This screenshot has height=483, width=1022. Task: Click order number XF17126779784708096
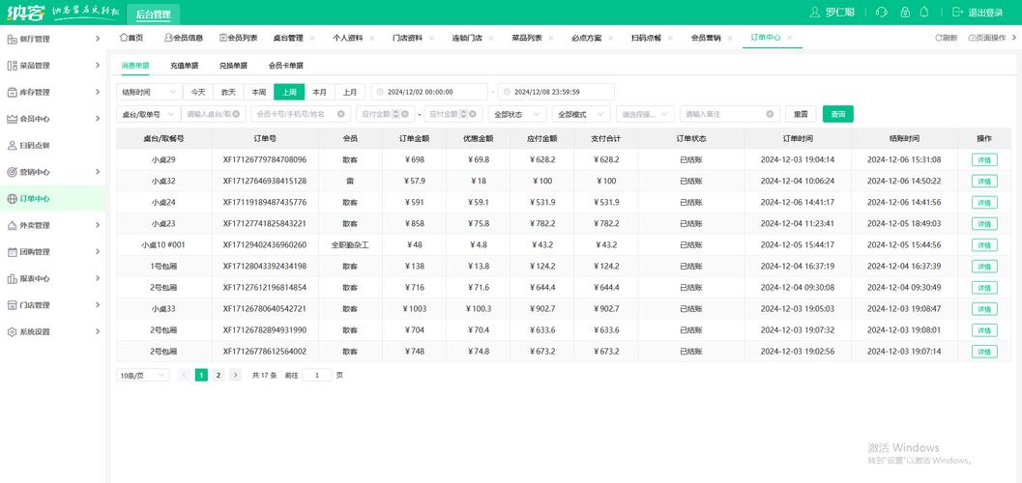pyautogui.click(x=265, y=160)
